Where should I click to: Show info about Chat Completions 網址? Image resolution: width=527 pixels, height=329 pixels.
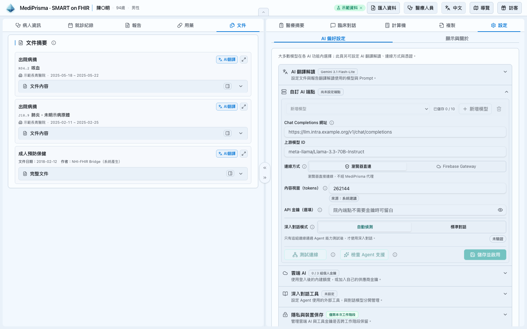[x=332, y=123]
